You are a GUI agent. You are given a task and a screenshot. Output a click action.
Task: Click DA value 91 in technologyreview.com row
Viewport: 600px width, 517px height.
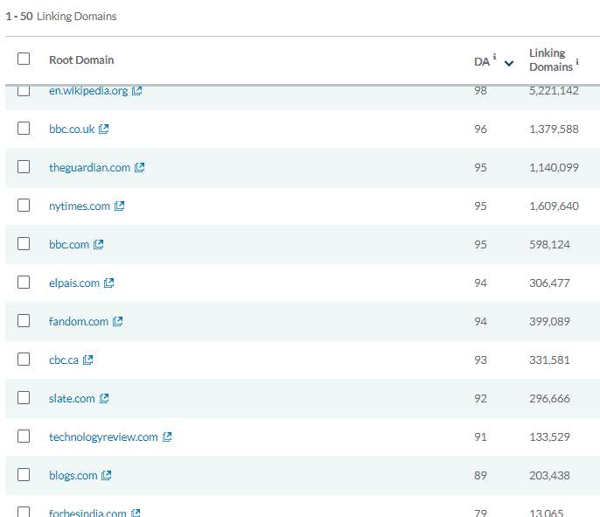(x=481, y=437)
